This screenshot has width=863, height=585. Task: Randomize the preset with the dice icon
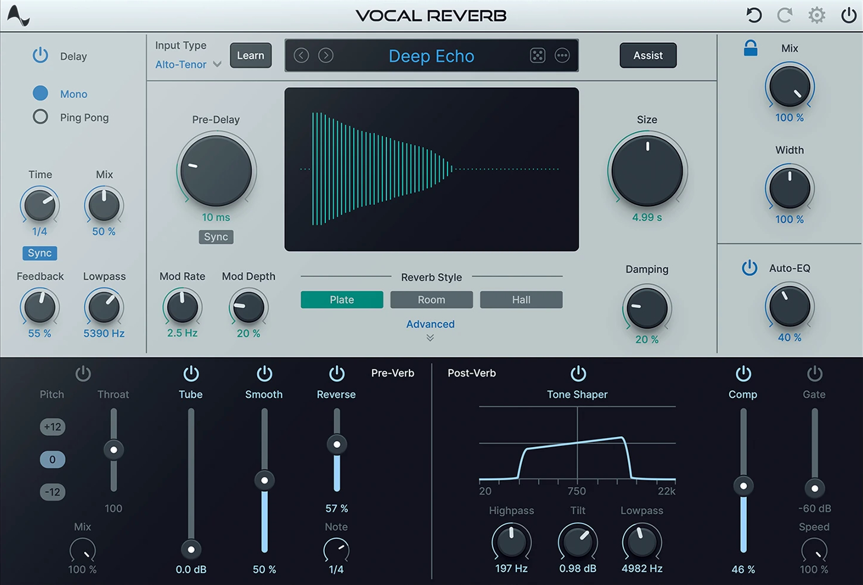537,55
